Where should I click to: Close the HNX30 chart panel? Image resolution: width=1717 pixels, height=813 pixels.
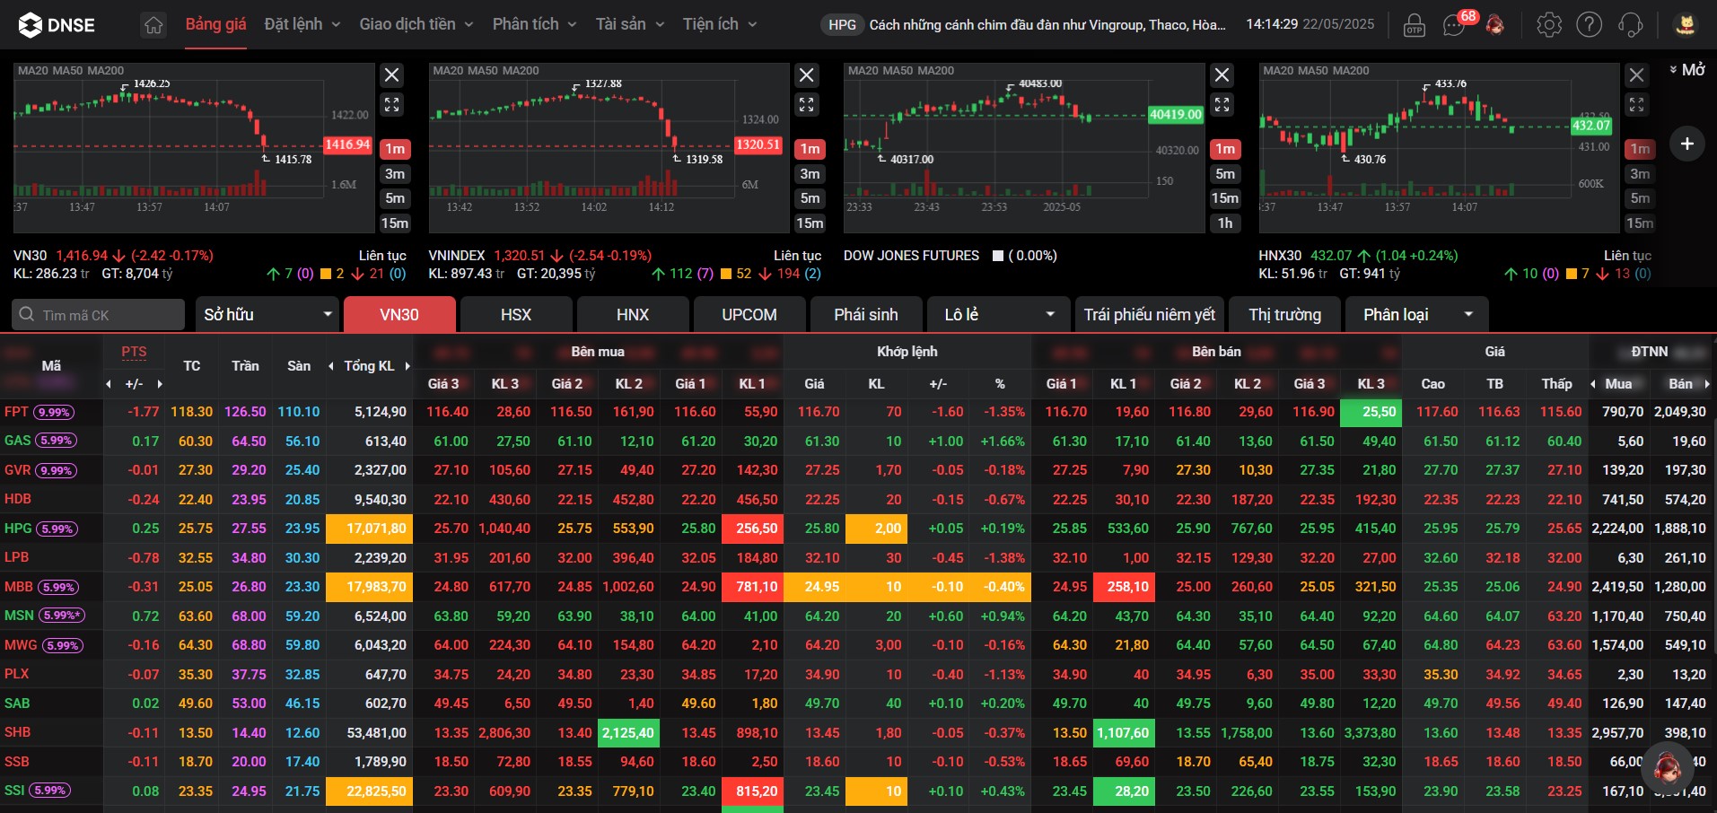click(1637, 75)
